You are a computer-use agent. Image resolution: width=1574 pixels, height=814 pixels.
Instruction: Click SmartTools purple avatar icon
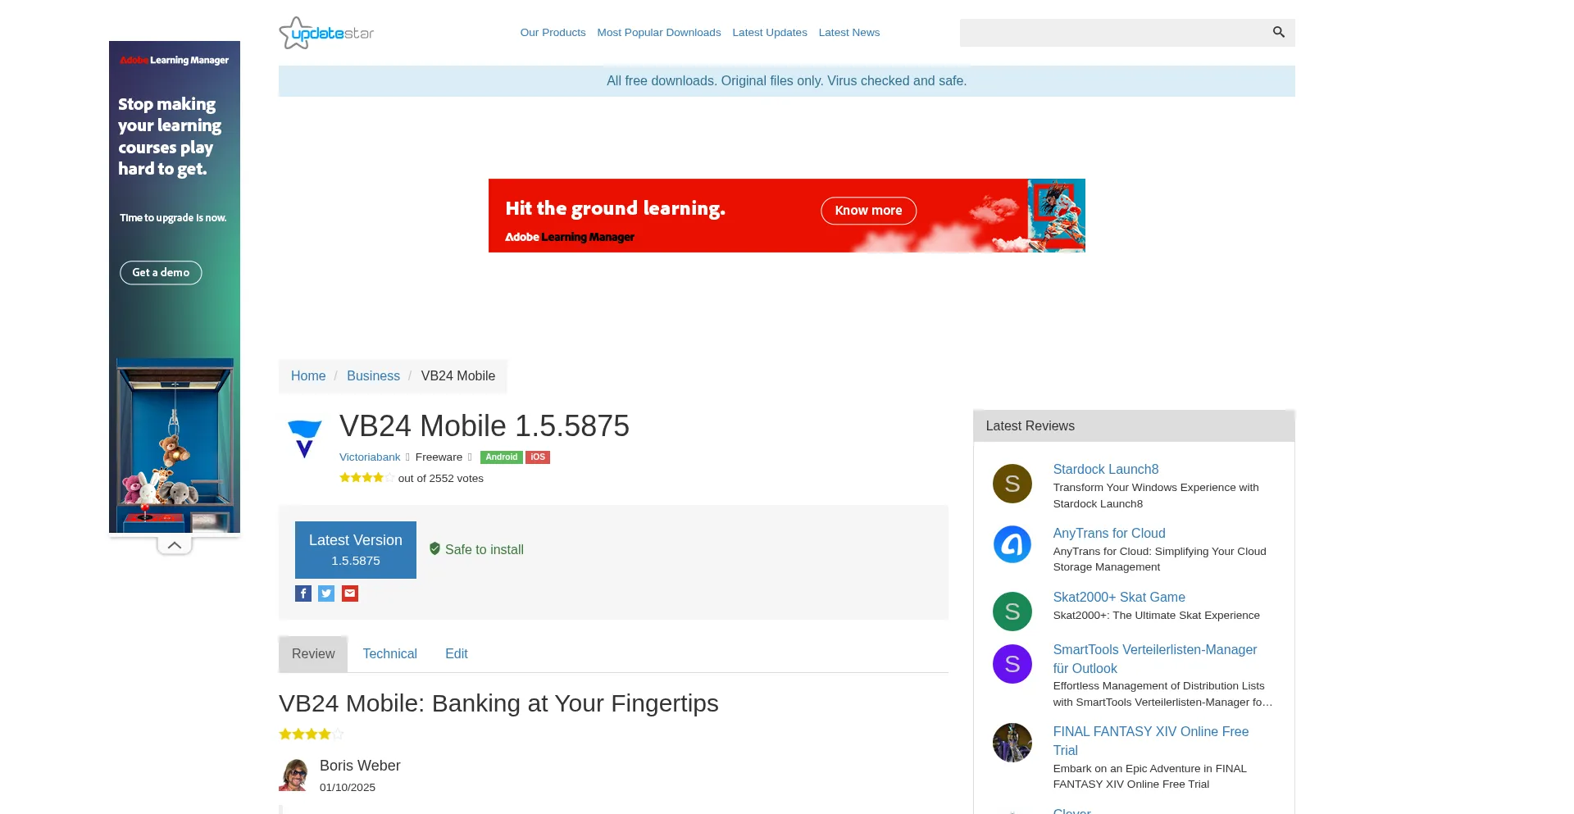pos(1012,664)
